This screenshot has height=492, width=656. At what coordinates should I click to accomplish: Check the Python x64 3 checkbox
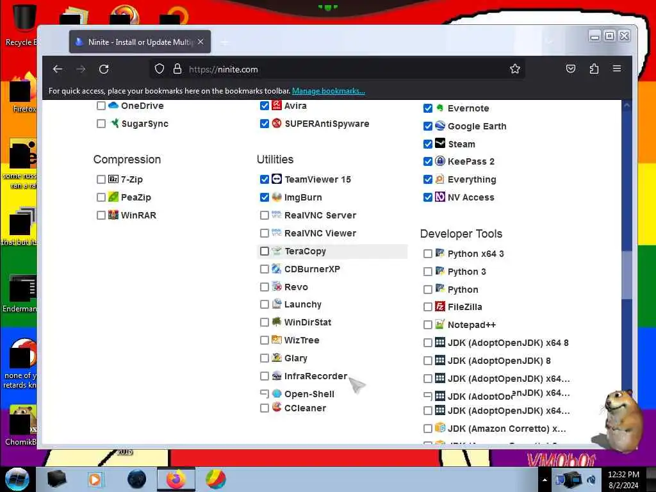click(427, 254)
